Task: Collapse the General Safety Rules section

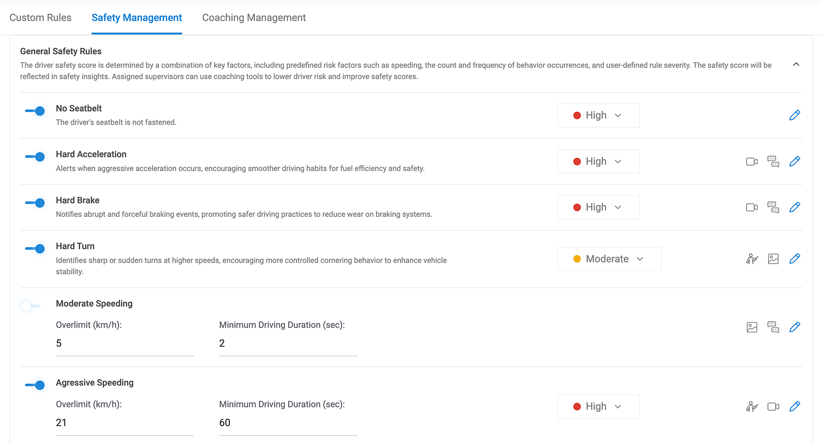Action: (x=796, y=64)
